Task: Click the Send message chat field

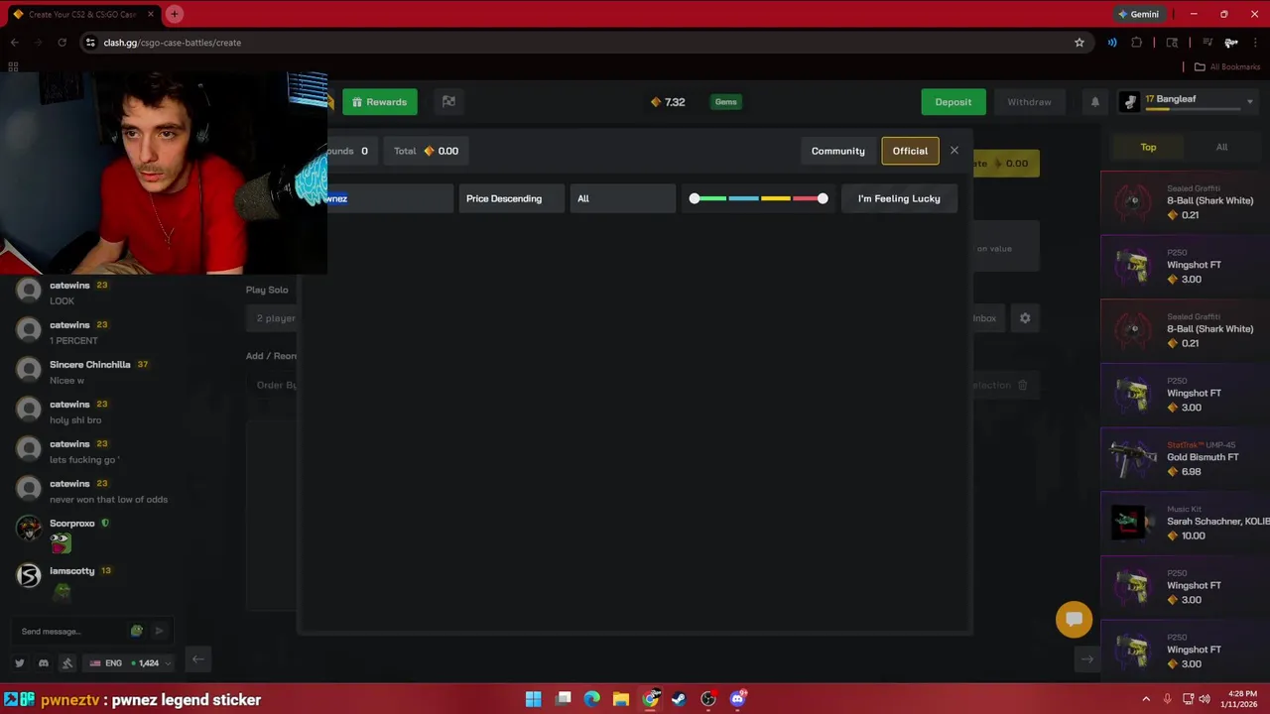Action: (69, 631)
